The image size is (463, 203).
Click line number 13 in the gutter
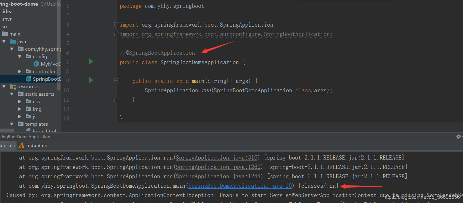66,118
